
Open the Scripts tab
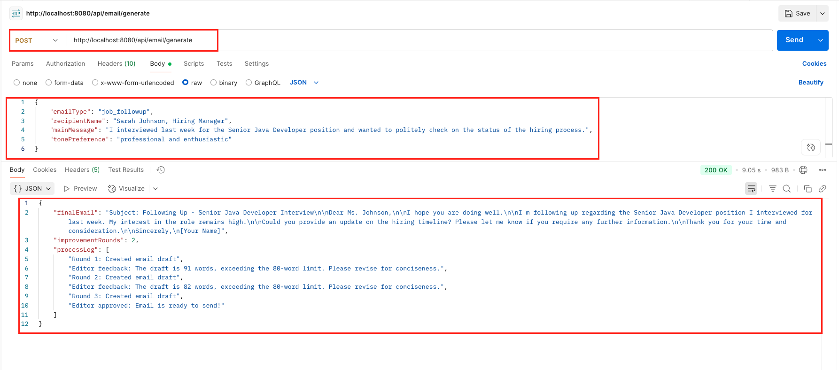[194, 64]
